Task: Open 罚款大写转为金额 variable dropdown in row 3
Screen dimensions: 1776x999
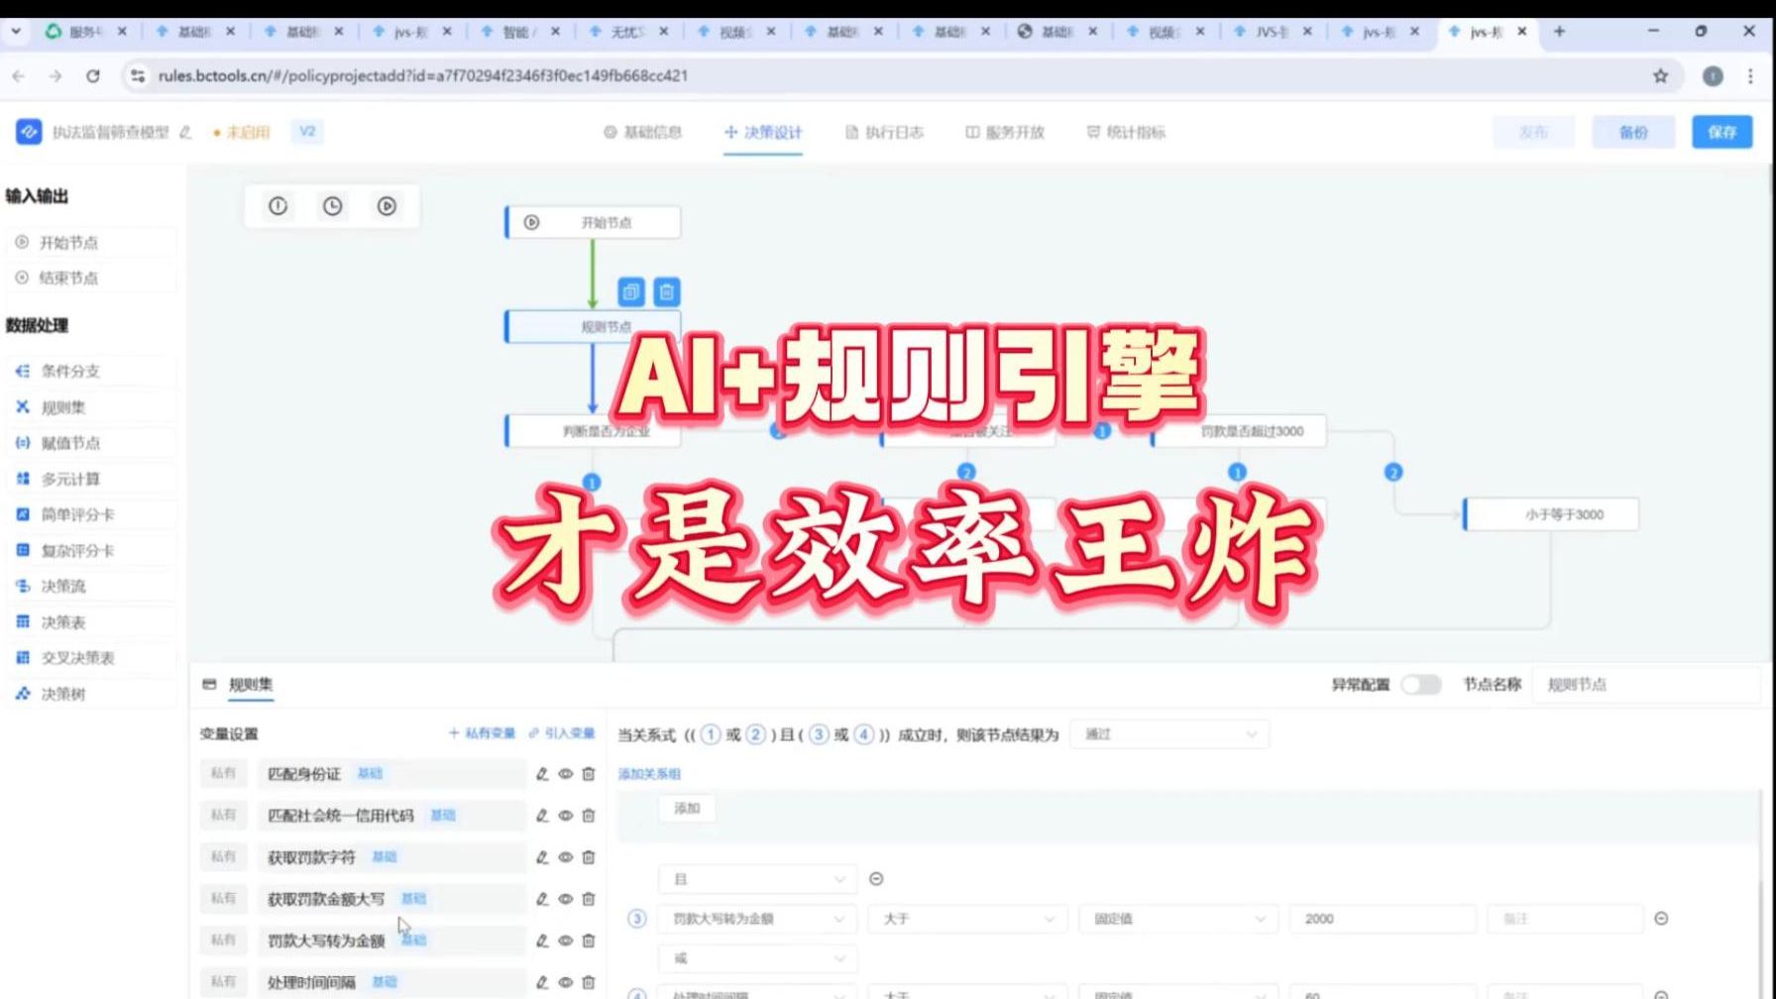Action: [x=757, y=919]
